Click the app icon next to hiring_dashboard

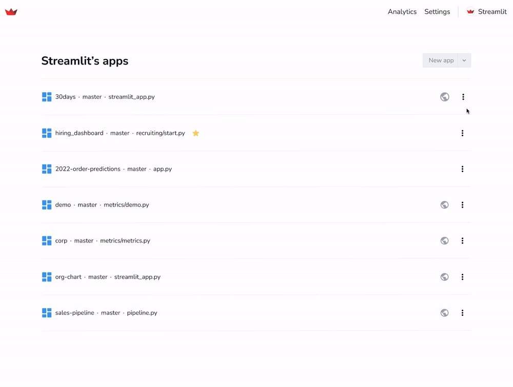click(x=47, y=133)
